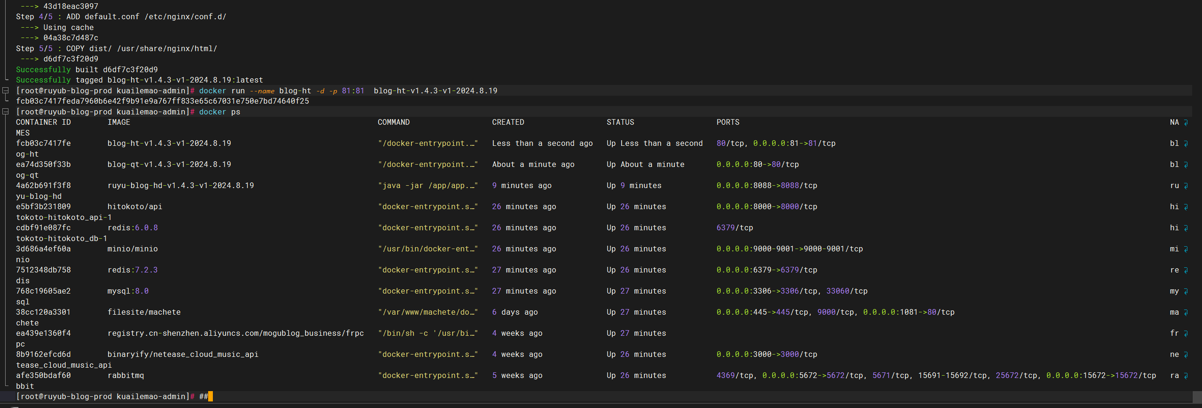Screen dimensions: 1202x408
Task: Click the wrap arrow icon on the rabbitmq row
Action: tap(1186, 376)
